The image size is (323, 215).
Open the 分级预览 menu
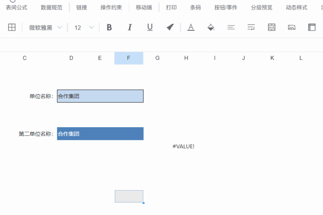click(262, 8)
